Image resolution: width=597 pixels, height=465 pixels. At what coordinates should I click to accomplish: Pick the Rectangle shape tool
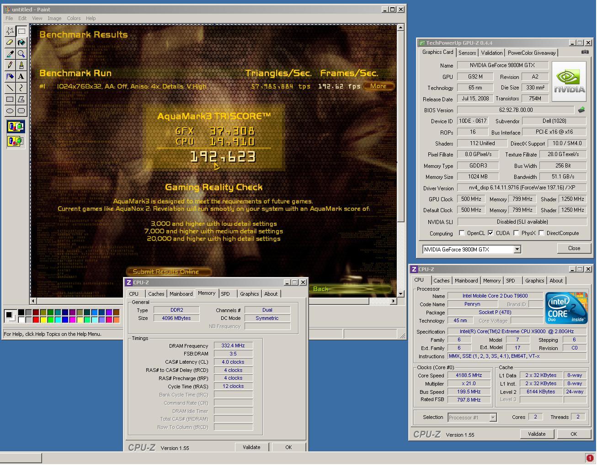pyautogui.click(x=10, y=99)
